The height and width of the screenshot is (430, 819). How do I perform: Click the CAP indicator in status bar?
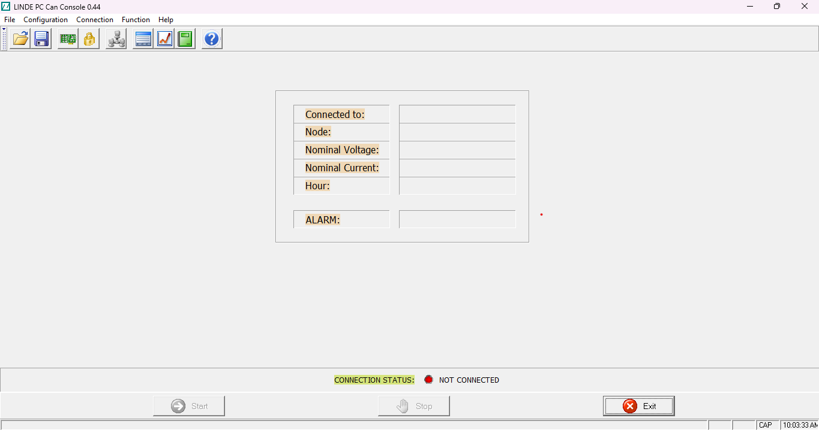(766, 425)
